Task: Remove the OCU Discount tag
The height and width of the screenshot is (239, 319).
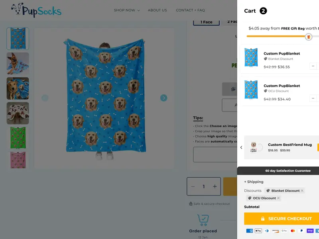Action: pos(278,198)
